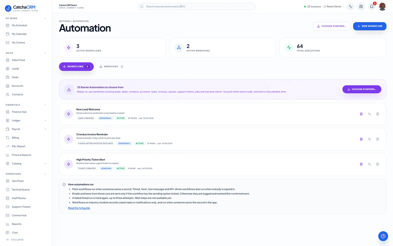The width and height of the screenshot is (393, 246).
Task: Click Reset Demo in the header
Action: [x=332, y=7]
